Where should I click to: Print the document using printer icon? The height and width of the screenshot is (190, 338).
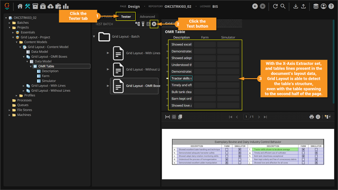pos(311,117)
